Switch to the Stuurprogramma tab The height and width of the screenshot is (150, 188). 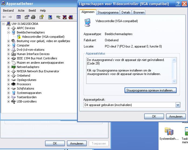[108, 12]
